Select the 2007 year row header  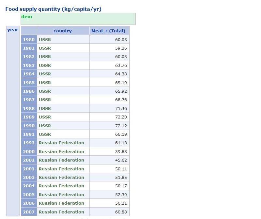[x=29, y=212]
